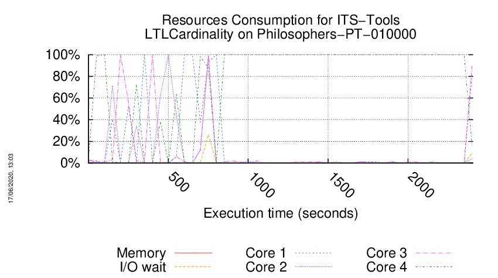Click the 100% y-axis label
Screen dimensions: 498x278
pos(63,55)
